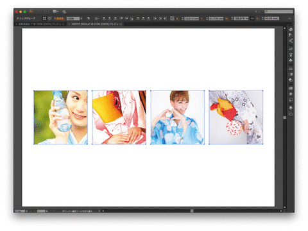Click Vertical Distribute Top icon
The height and width of the screenshot is (231, 308).
[138, 19]
